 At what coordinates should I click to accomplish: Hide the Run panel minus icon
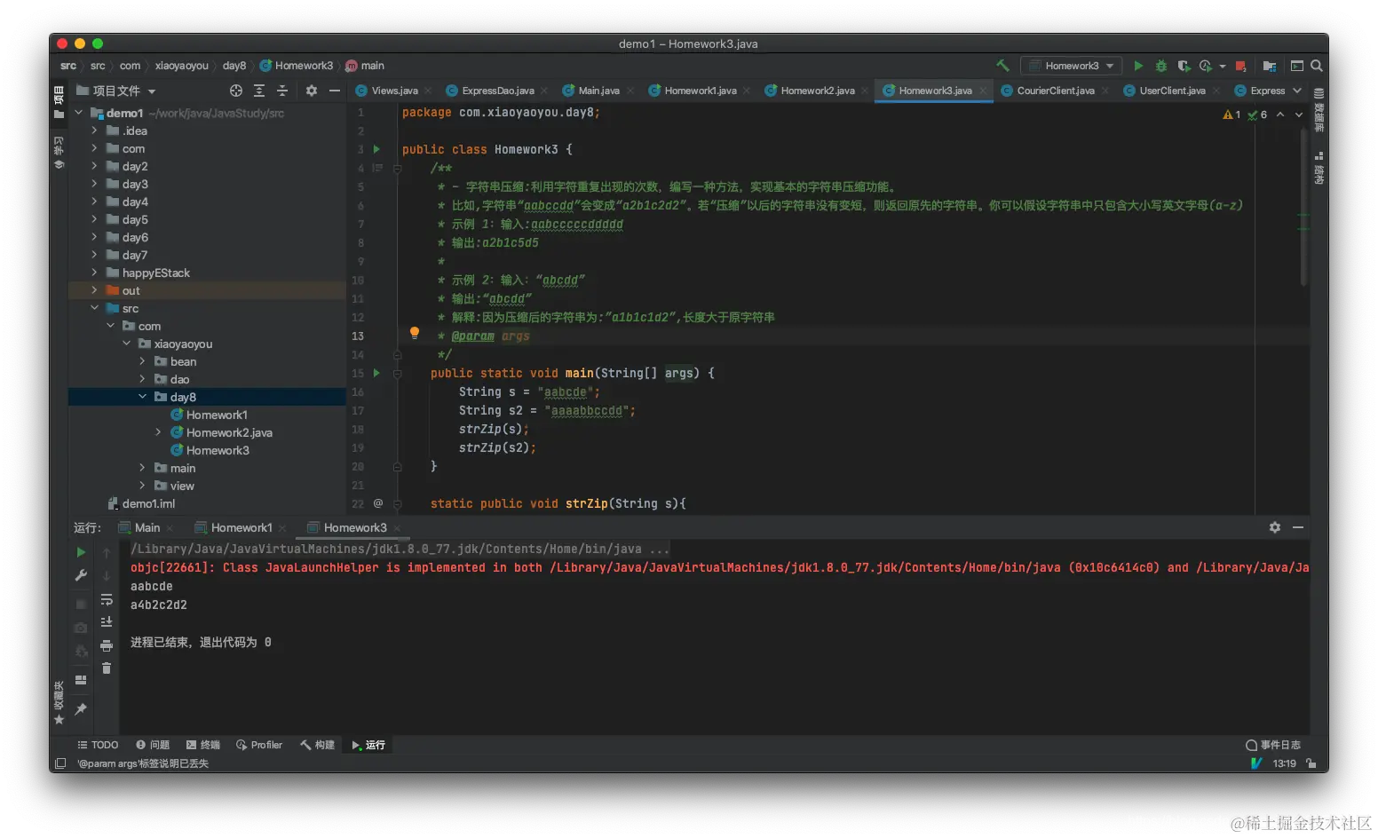(1298, 527)
